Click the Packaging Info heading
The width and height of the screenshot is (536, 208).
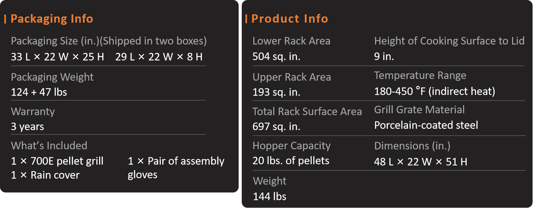[52, 19]
